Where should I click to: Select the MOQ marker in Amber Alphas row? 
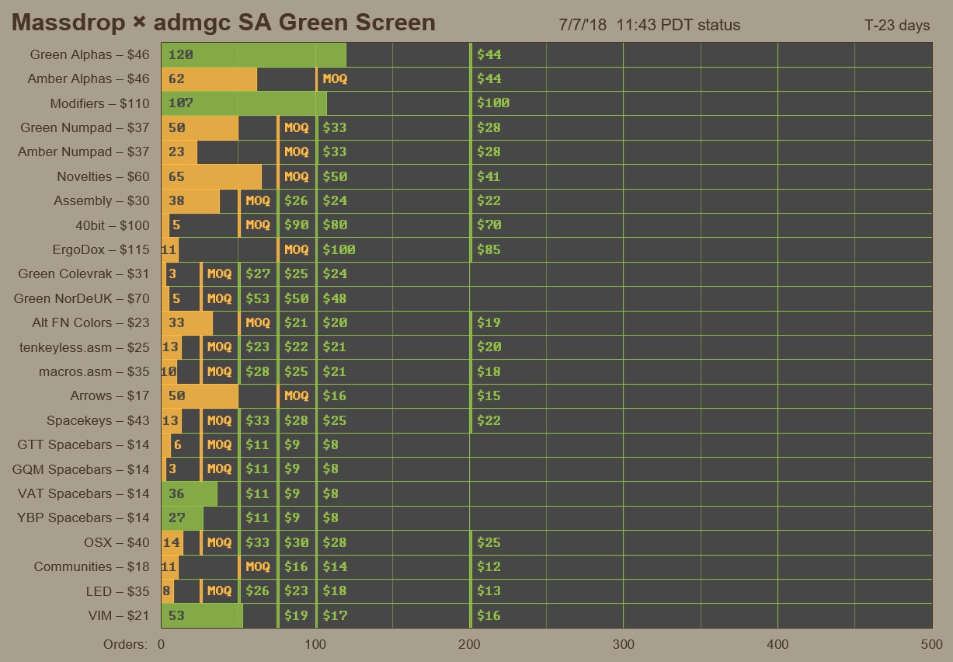pyautogui.click(x=335, y=79)
